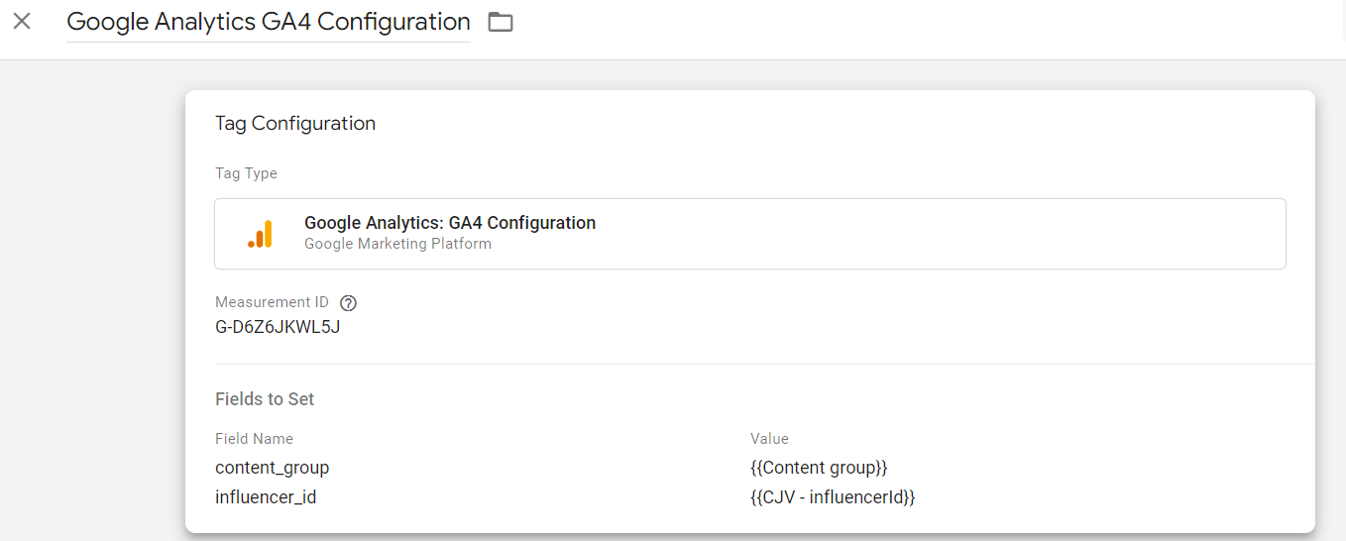This screenshot has width=1346, height=541.
Task: Click the folder icon beside the tag name
Action: pos(501,22)
